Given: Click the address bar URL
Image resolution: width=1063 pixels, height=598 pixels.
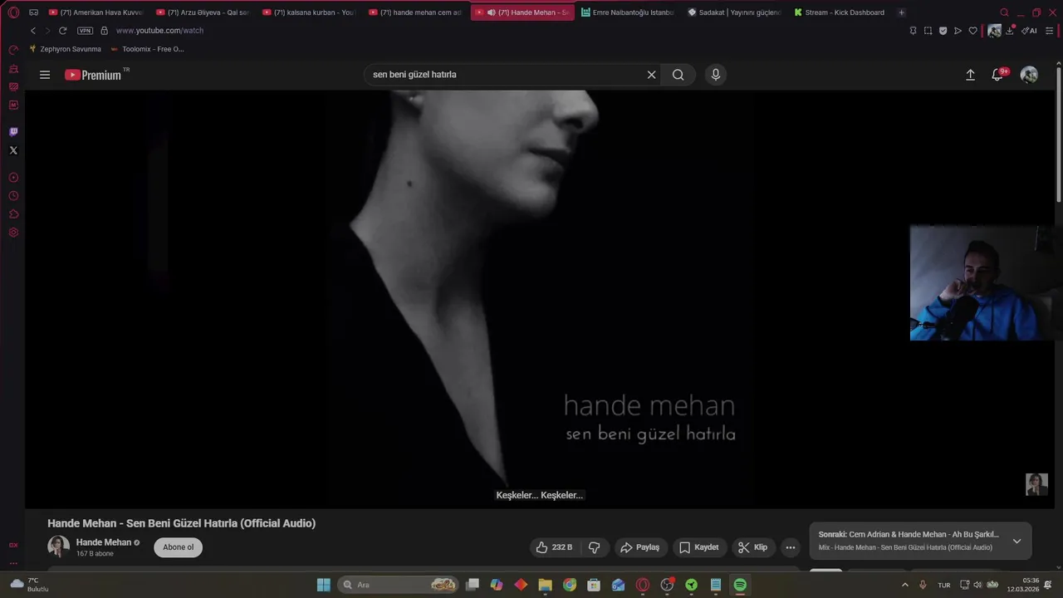Looking at the screenshot, I should 159,31.
